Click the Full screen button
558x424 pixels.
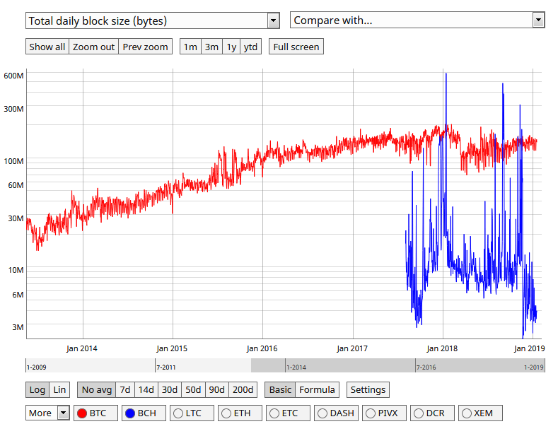296,47
